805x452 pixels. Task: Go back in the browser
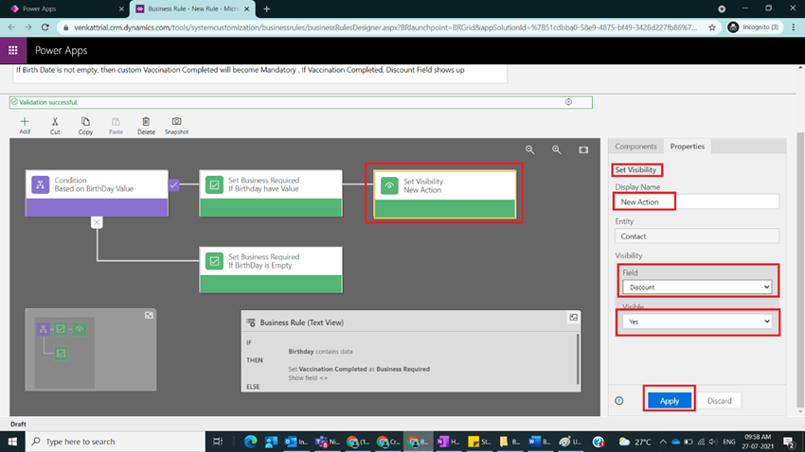(x=11, y=27)
